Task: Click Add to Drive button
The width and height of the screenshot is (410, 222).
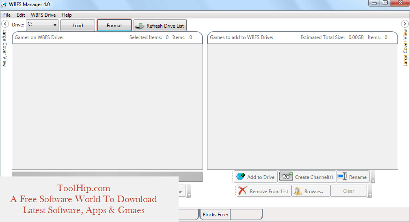Action: (255, 177)
